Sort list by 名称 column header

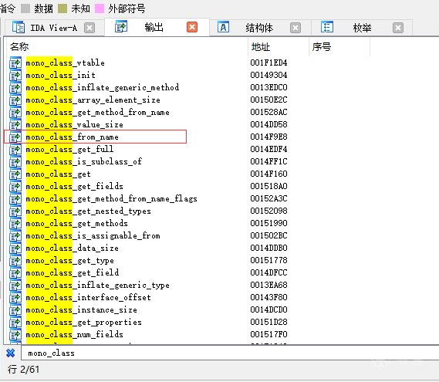pos(127,47)
